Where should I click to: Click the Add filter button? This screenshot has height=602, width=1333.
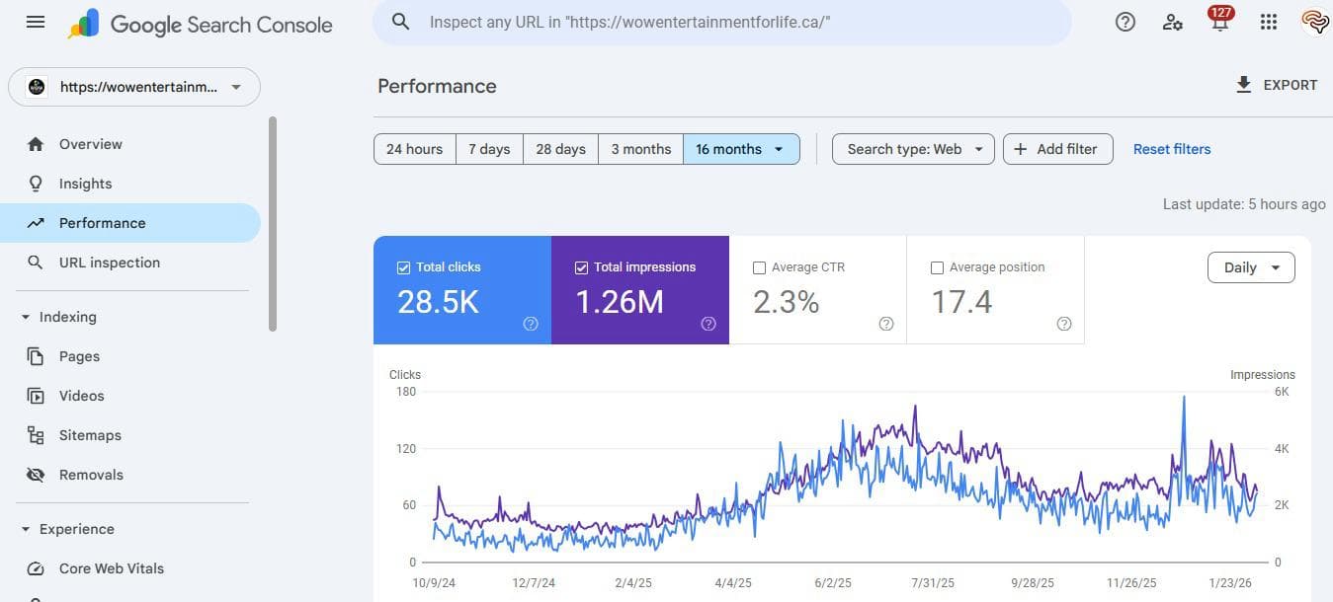tap(1057, 148)
